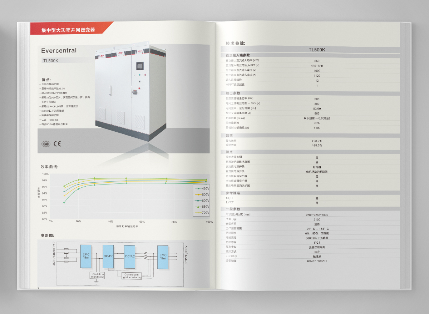The width and height of the screenshot is (429, 314).
Task: Click the RS485/RS232 value in the table
Action: pos(317,261)
